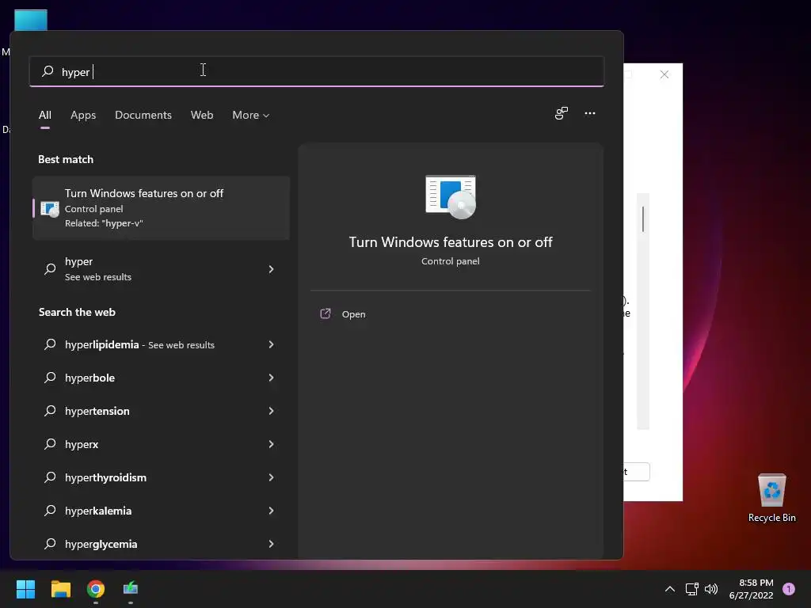Expand arrow beside hyperlipidemia
This screenshot has height=608, width=811.
[x=271, y=344]
